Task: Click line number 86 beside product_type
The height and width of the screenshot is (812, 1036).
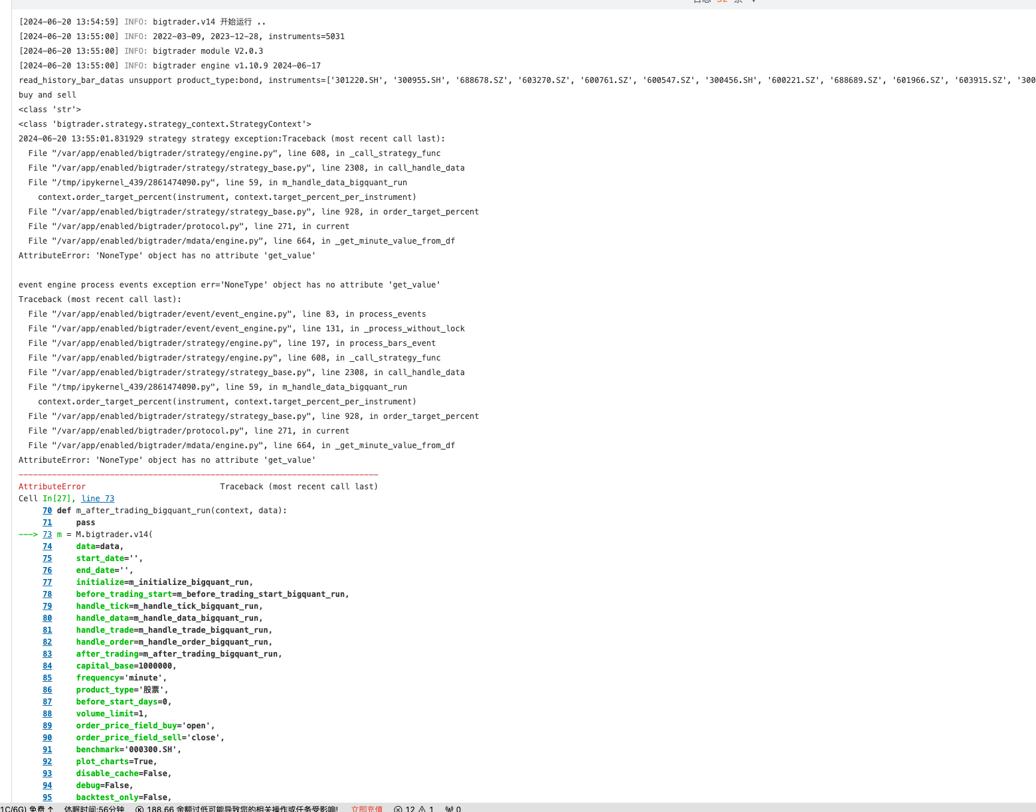Action: [47, 690]
